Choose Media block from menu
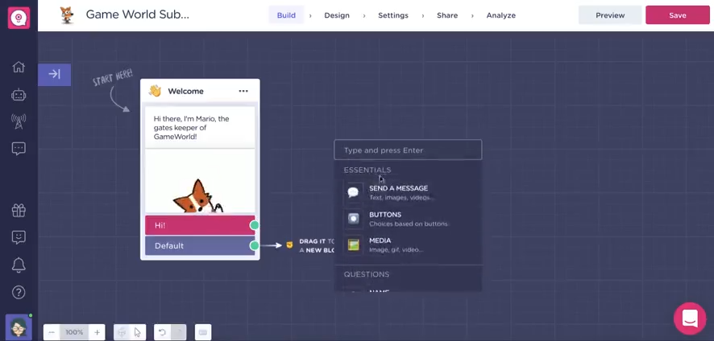This screenshot has height=341, width=714. point(408,244)
